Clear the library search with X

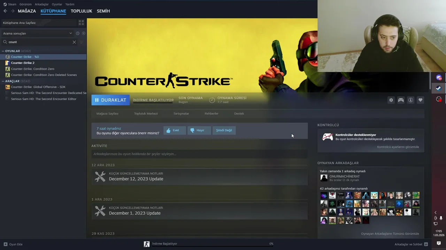click(x=74, y=42)
